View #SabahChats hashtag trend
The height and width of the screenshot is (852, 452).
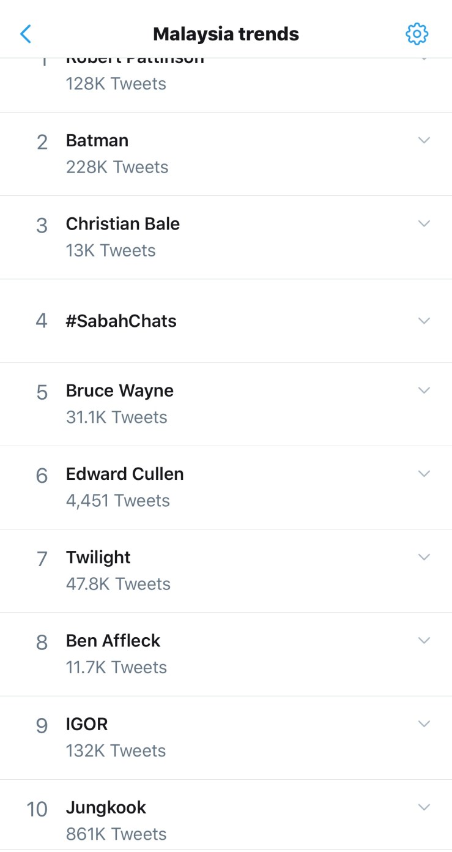(x=121, y=321)
